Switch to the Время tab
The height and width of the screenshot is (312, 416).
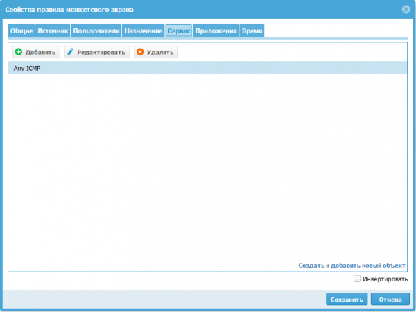tap(252, 31)
